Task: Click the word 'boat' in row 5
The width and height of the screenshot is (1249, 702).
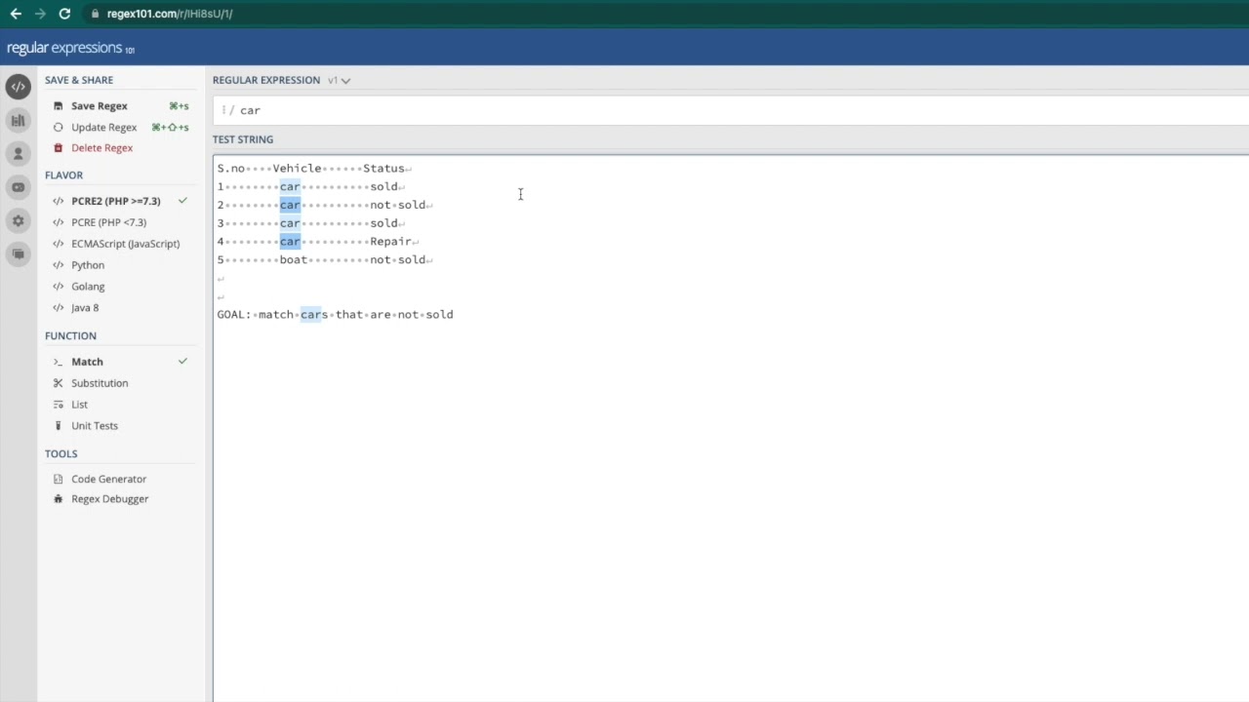Action: tap(294, 260)
